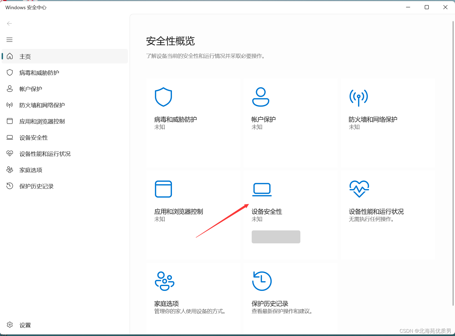Open 病毒和威胁防护 from the sidebar
455x336 pixels.
(65, 72)
